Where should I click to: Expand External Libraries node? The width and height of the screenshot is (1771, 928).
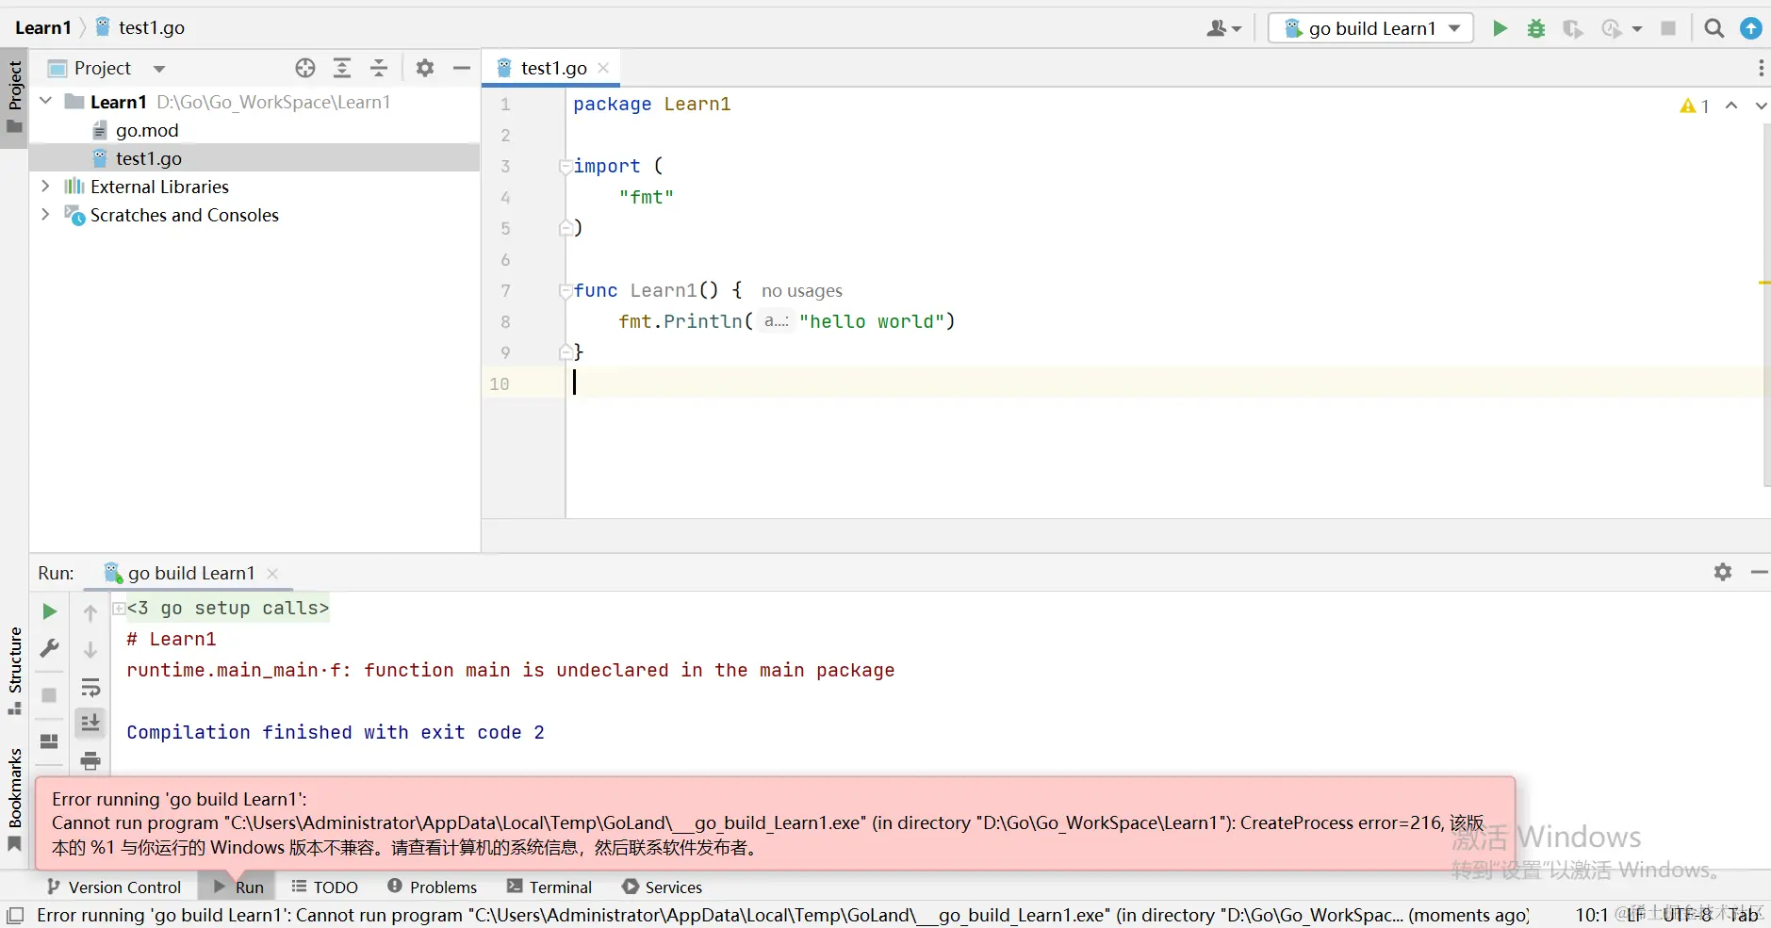tap(45, 186)
